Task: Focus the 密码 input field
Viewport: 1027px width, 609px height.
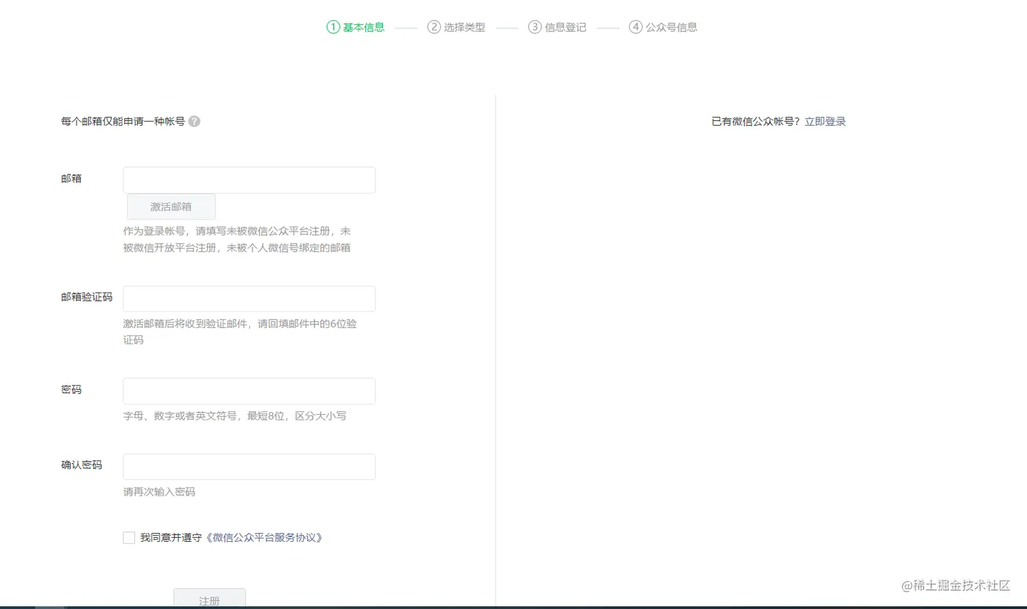Action: coord(249,391)
